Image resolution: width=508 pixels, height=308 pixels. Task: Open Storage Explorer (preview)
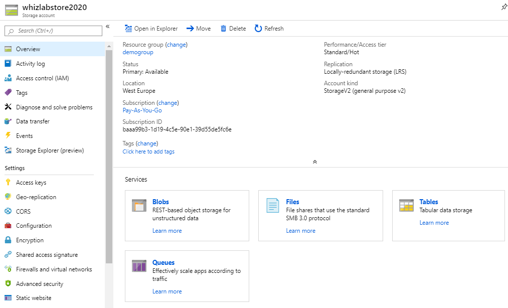[x=53, y=150]
